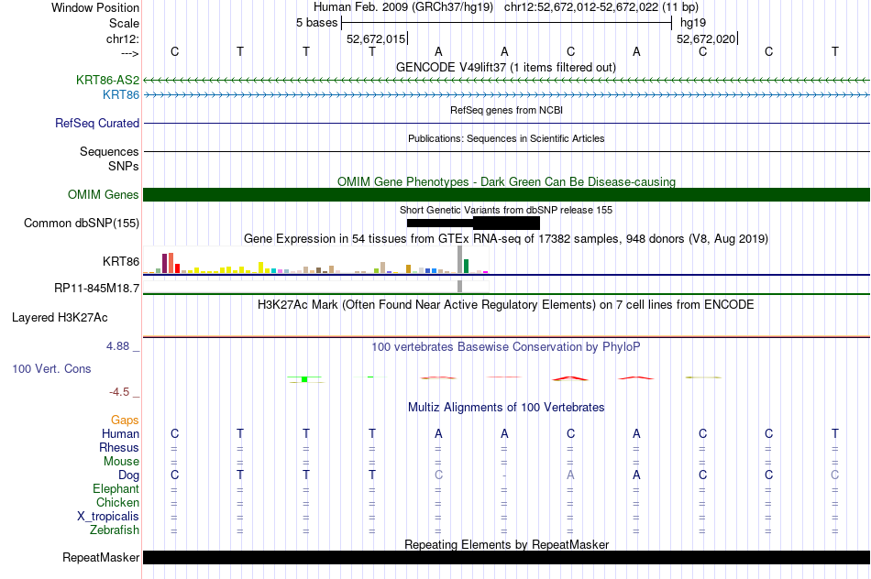Click the thinner black dbSNP variant bar
The height and width of the screenshot is (579, 871).
coord(440,224)
